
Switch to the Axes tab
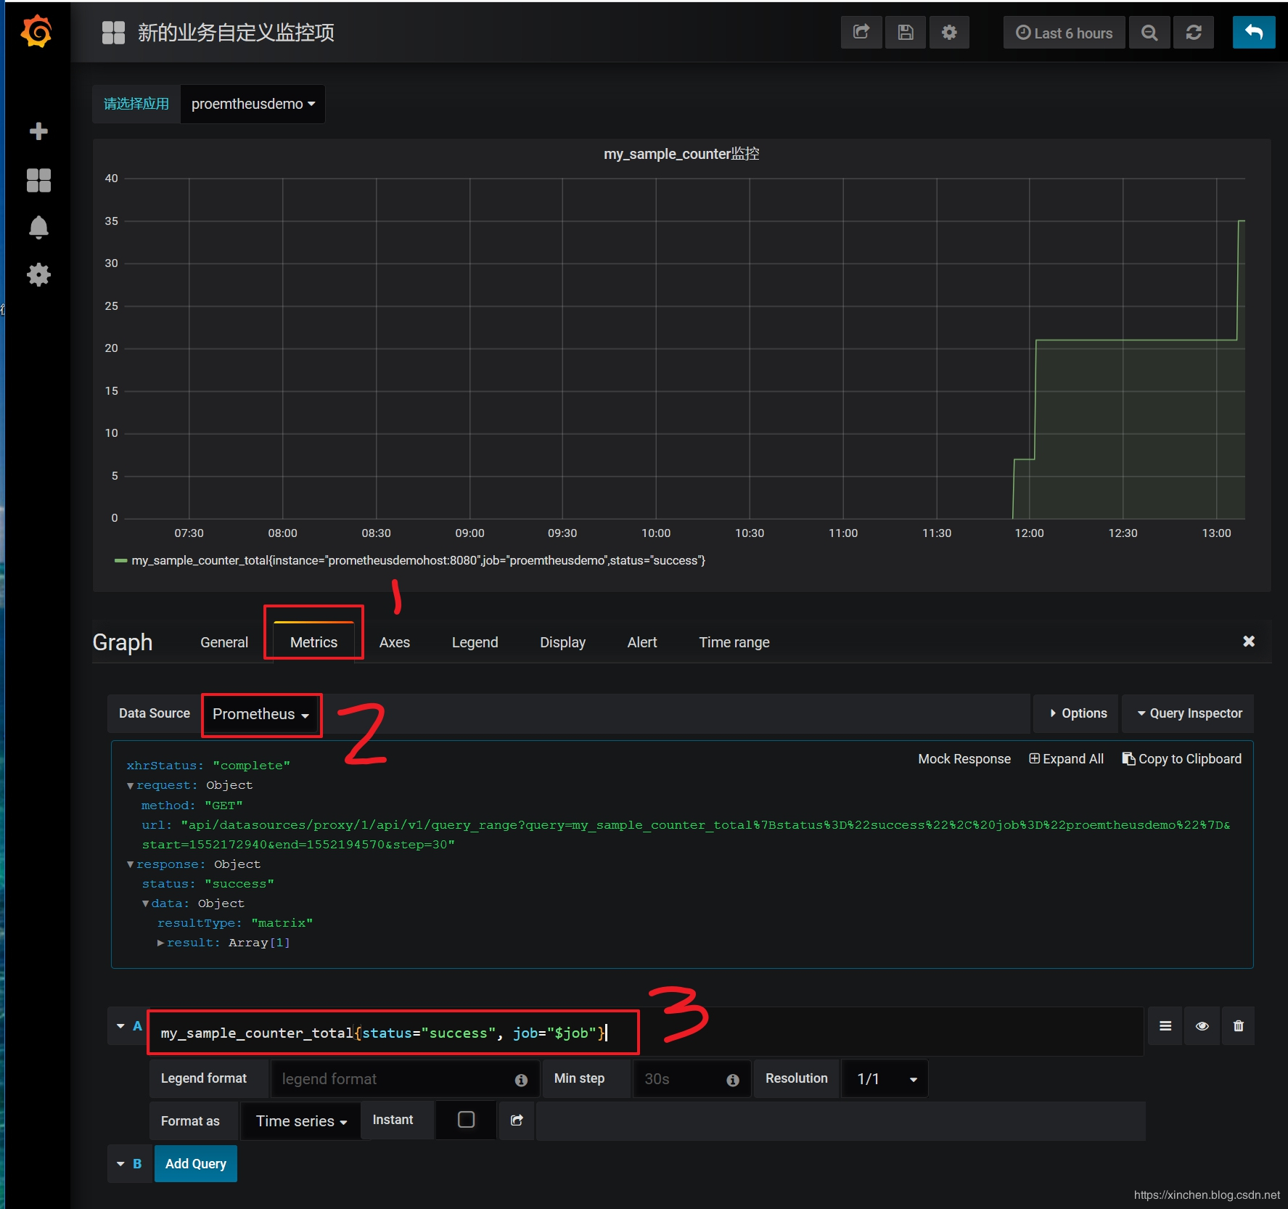[x=395, y=643]
